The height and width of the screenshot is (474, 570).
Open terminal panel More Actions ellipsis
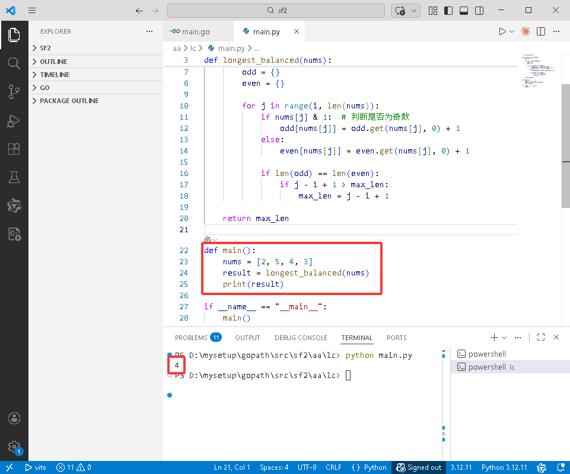518,338
